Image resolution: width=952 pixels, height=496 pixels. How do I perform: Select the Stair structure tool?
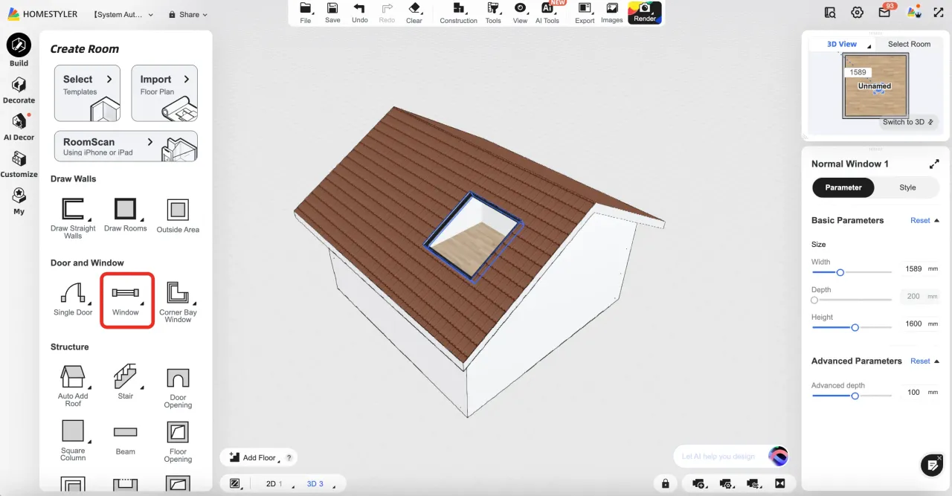(x=126, y=381)
